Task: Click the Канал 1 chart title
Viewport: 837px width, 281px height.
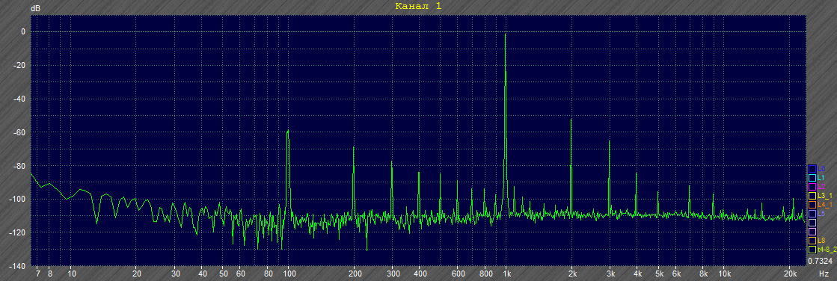Action: tap(418, 7)
